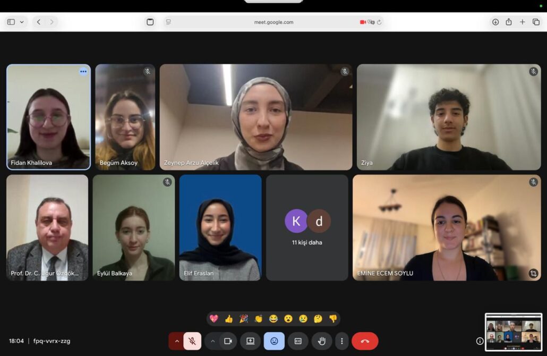Open meeting details info icon

click(x=480, y=341)
